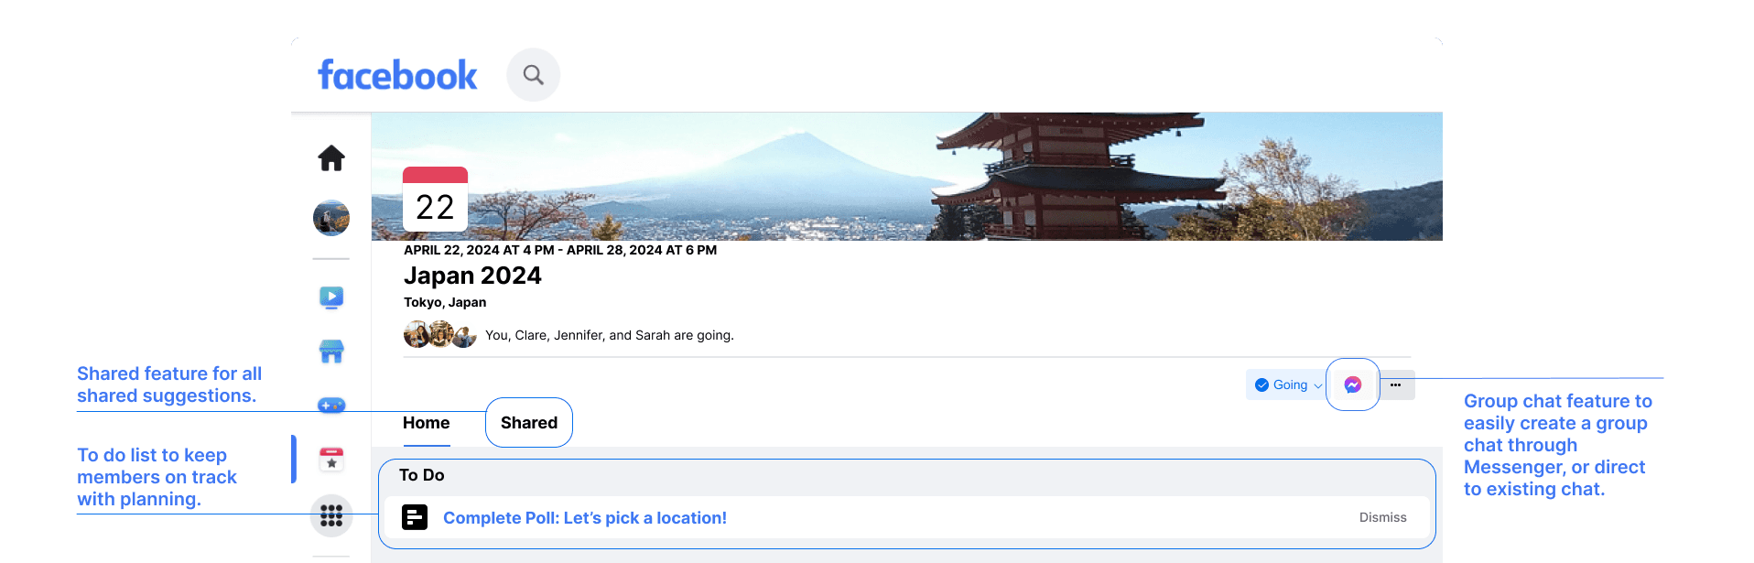Viewport: 1754px width, 563px height.
Task: Click the Japan 2024 event title
Action: tap(472, 276)
